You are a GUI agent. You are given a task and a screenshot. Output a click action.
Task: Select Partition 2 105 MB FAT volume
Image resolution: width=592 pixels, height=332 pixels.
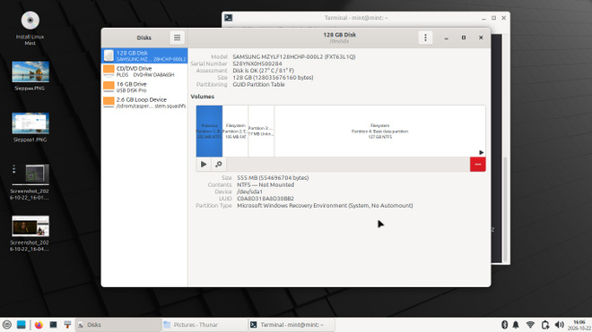tap(235, 132)
